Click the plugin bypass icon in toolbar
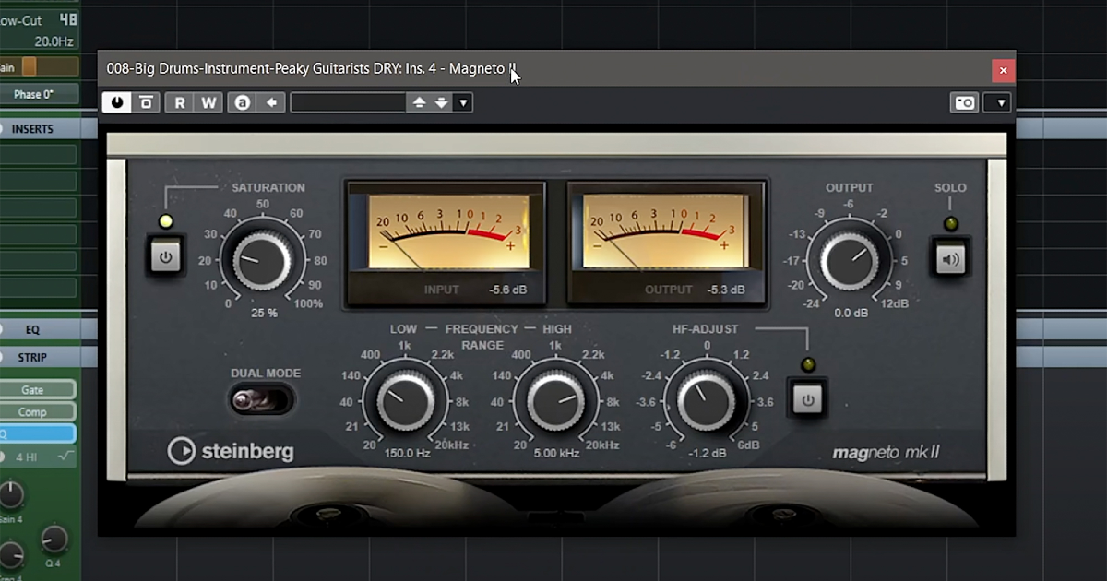The width and height of the screenshot is (1107, 581). 146,102
